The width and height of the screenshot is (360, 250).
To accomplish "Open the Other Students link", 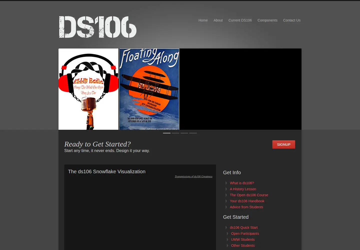I will [x=243, y=245].
